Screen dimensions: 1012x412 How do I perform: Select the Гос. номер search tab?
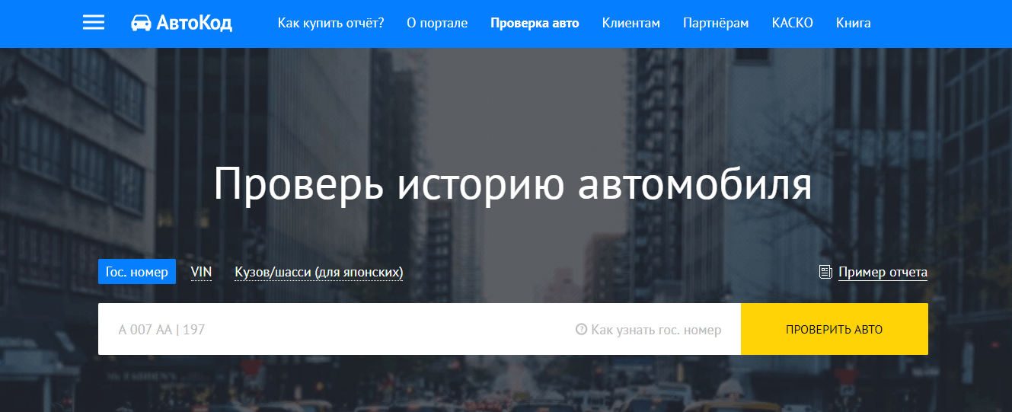(137, 272)
